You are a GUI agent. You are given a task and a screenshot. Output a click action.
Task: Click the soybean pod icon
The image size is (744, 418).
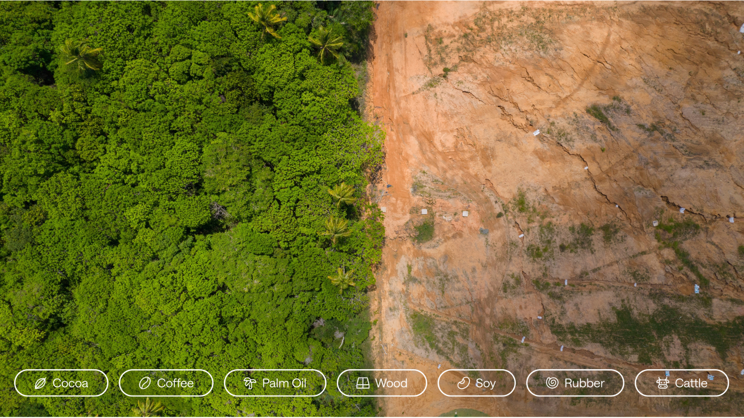pos(463,383)
